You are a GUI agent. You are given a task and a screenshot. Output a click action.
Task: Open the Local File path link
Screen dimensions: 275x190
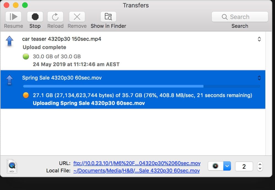[136, 170]
